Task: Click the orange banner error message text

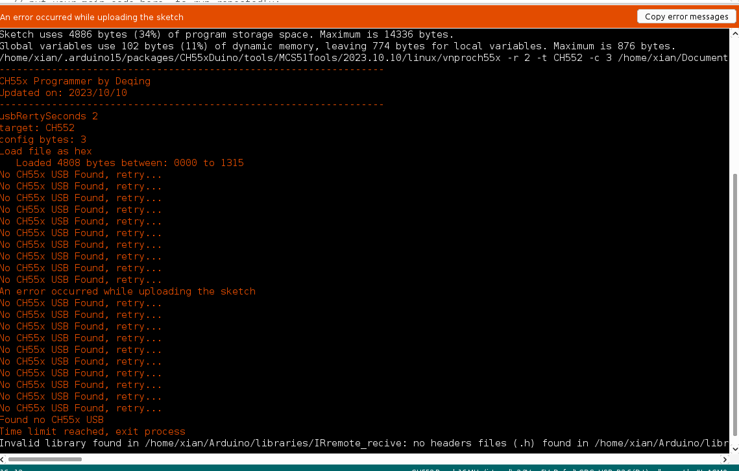Action: coord(91,17)
